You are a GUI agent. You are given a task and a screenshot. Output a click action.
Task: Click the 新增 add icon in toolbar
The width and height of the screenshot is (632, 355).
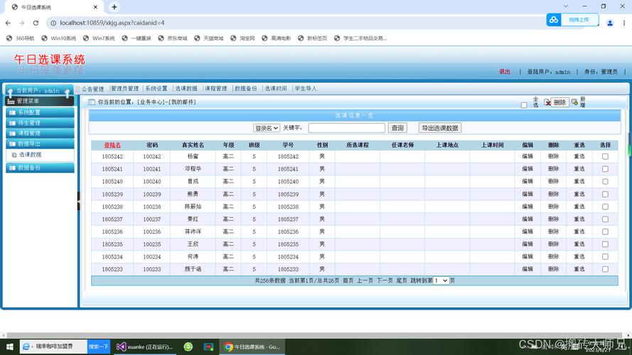tap(574, 102)
